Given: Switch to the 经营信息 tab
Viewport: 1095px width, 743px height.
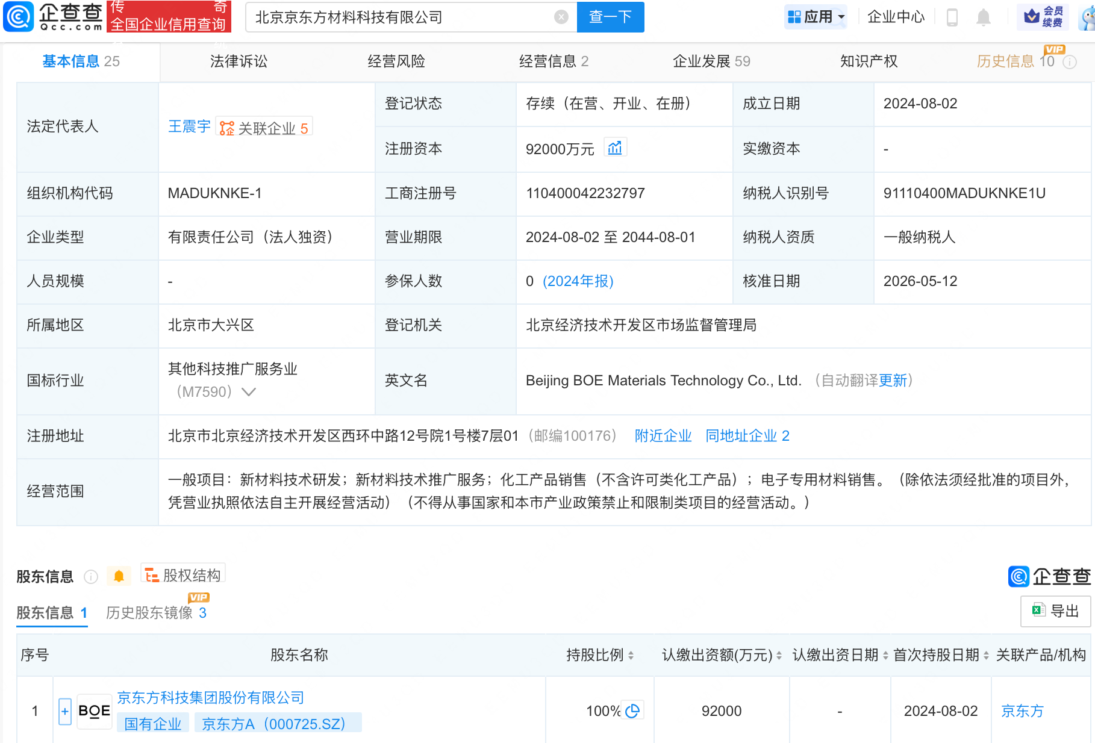Looking at the screenshot, I should pyautogui.click(x=554, y=61).
